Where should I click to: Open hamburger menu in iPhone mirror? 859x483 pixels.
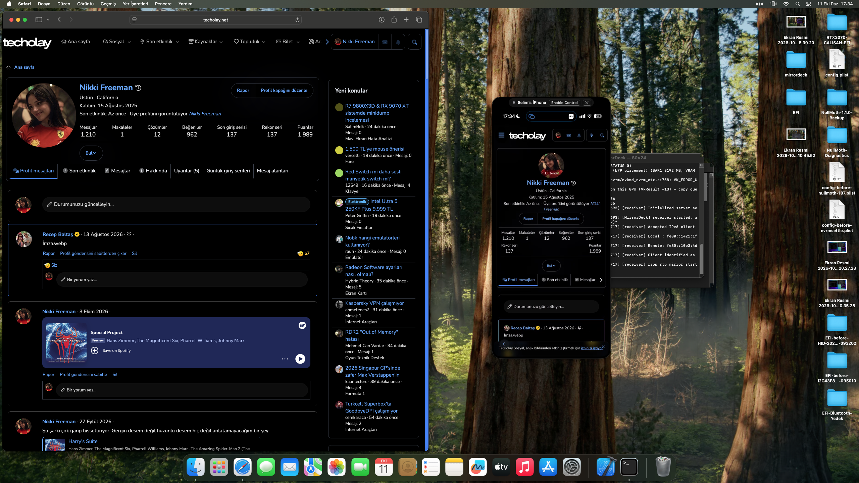click(501, 135)
